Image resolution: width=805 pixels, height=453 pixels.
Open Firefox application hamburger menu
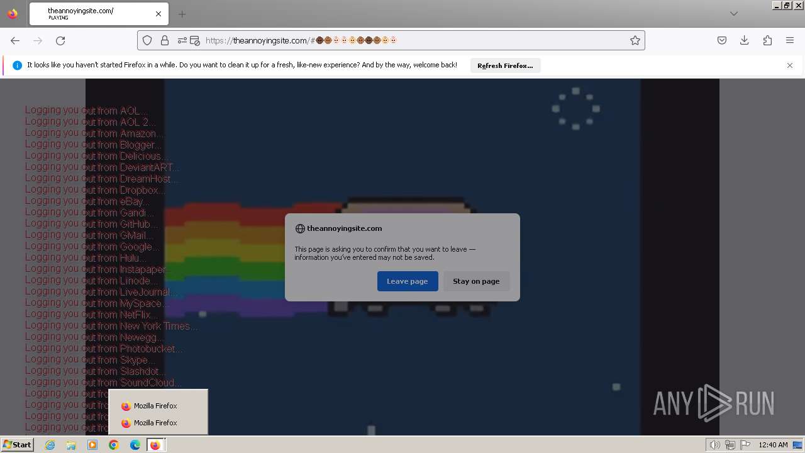pyautogui.click(x=790, y=40)
